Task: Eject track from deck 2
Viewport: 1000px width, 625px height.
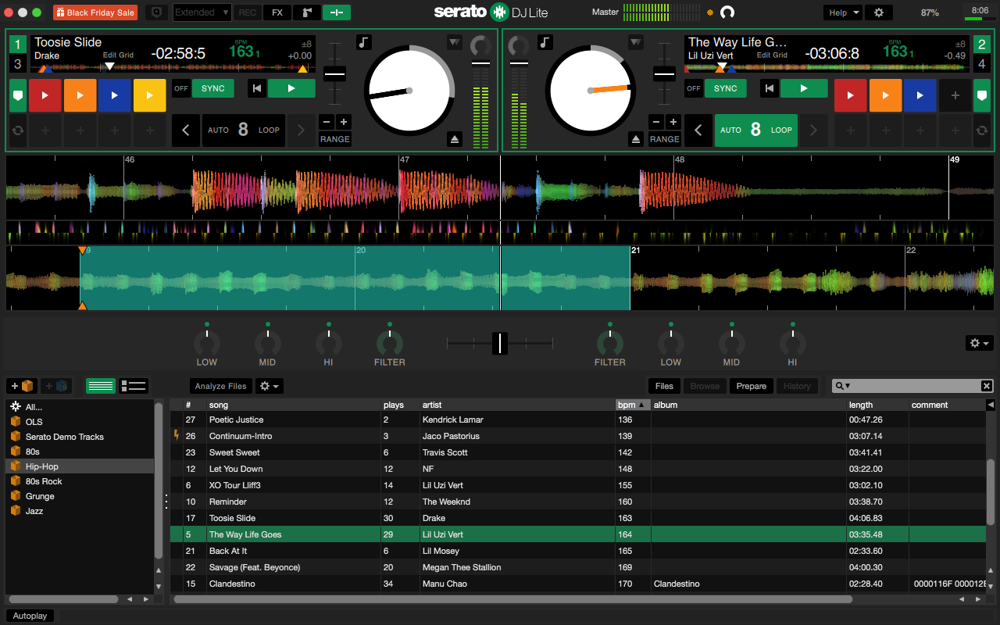Action: (x=636, y=139)
